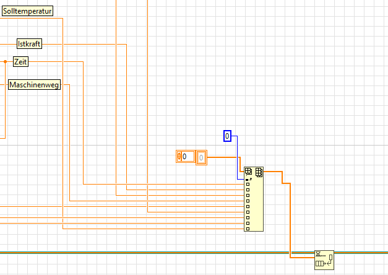Screen dimensions: 388x275
Task: Select the Solltemperatur local variable
Action: click(27, 11)
